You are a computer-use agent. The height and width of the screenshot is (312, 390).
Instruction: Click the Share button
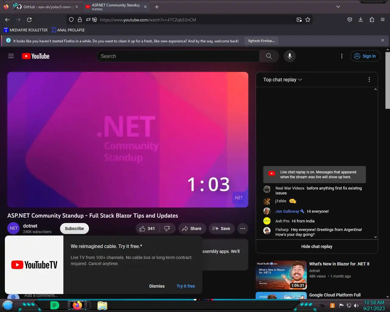pyautogui.click(x=192, y=229)
